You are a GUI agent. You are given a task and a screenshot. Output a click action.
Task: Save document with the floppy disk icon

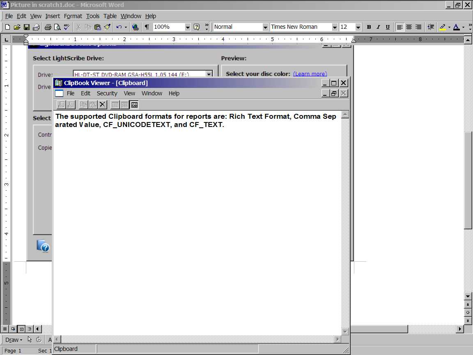pyautogui.click(x=27, y=27)
